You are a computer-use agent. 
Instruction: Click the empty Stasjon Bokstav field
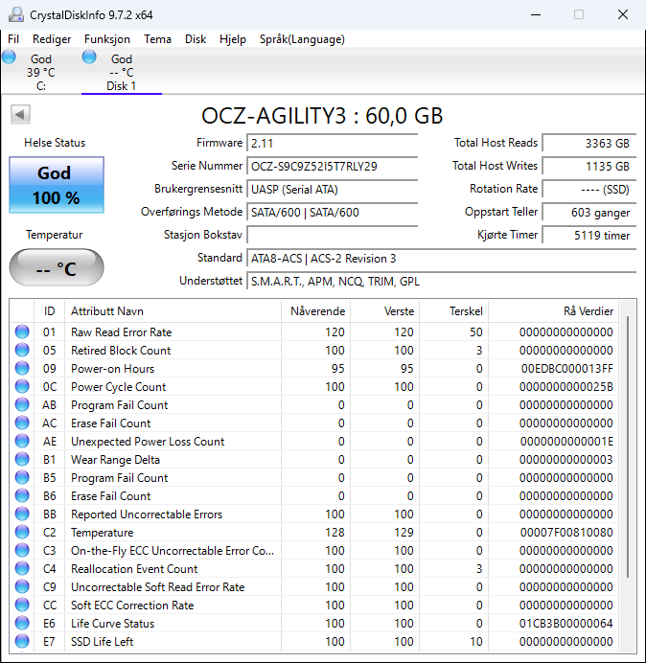click(x=332, y=235)
